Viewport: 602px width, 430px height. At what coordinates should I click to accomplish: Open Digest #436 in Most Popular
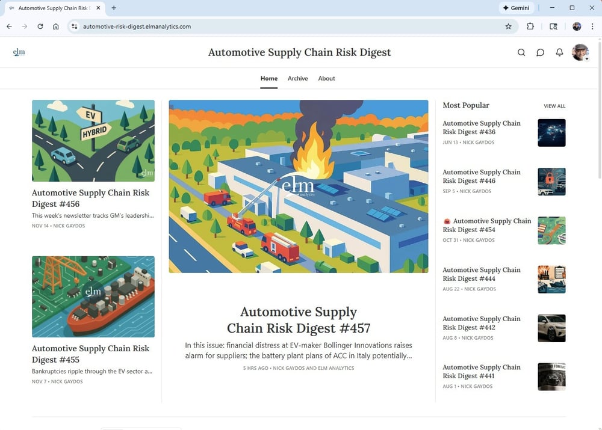pyautogui.click(x=481, y=127)
